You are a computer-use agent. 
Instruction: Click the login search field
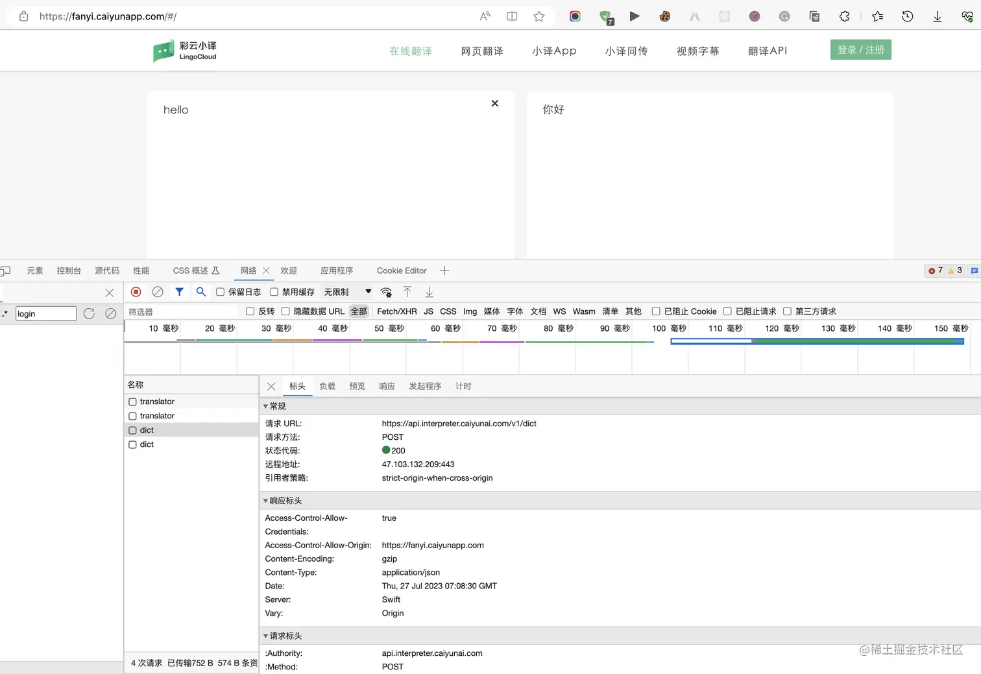[46, 313]
